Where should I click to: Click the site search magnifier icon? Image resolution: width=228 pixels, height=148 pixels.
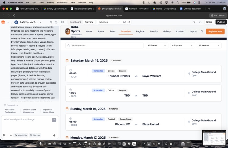point(202,31)
